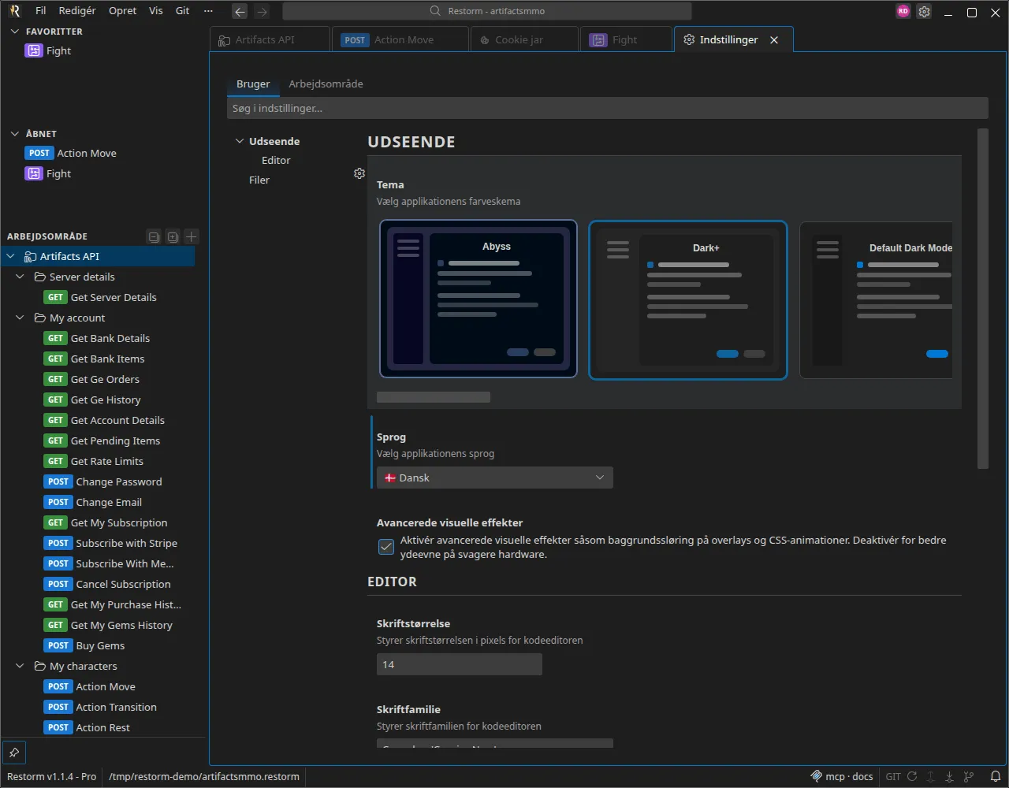The height and width of the screenshot is (788, 1009).
Task: Open the Editor settings subsection
Action: [x=276, y=160]
